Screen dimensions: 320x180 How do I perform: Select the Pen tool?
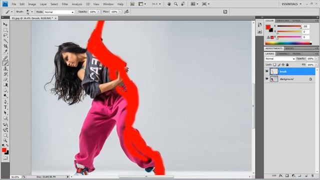click(5, 102)
